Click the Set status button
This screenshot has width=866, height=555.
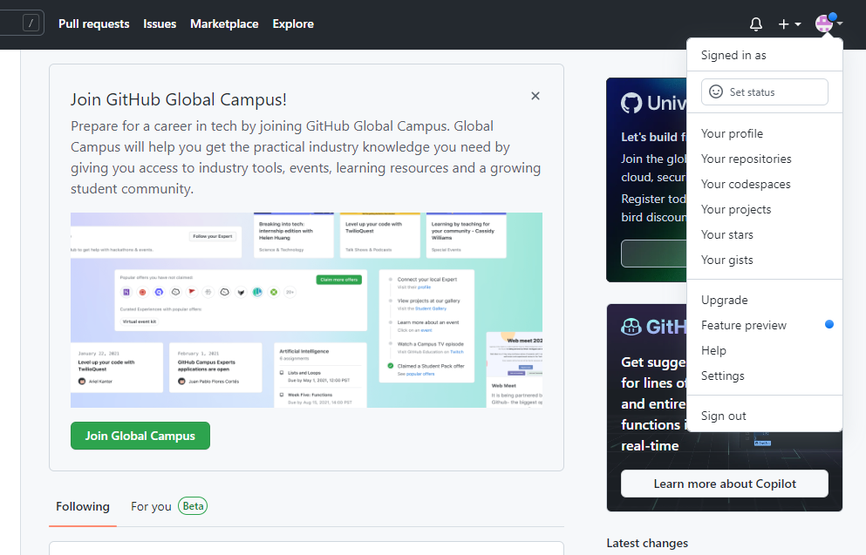(x=764, y=91)
